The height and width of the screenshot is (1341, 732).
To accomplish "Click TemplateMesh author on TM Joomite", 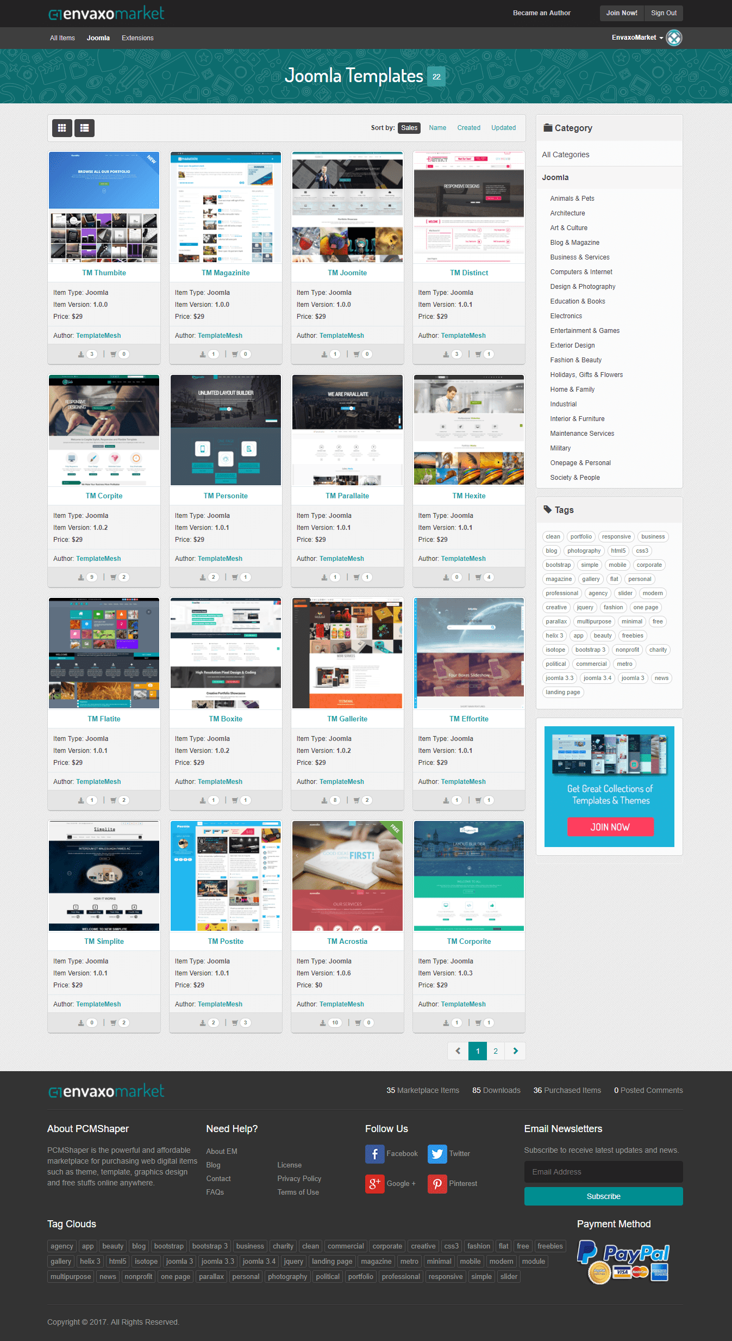I will pyautogui.click(x=342, y=336).
